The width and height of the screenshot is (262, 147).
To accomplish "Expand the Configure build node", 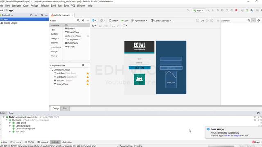I will coord(10,126).
